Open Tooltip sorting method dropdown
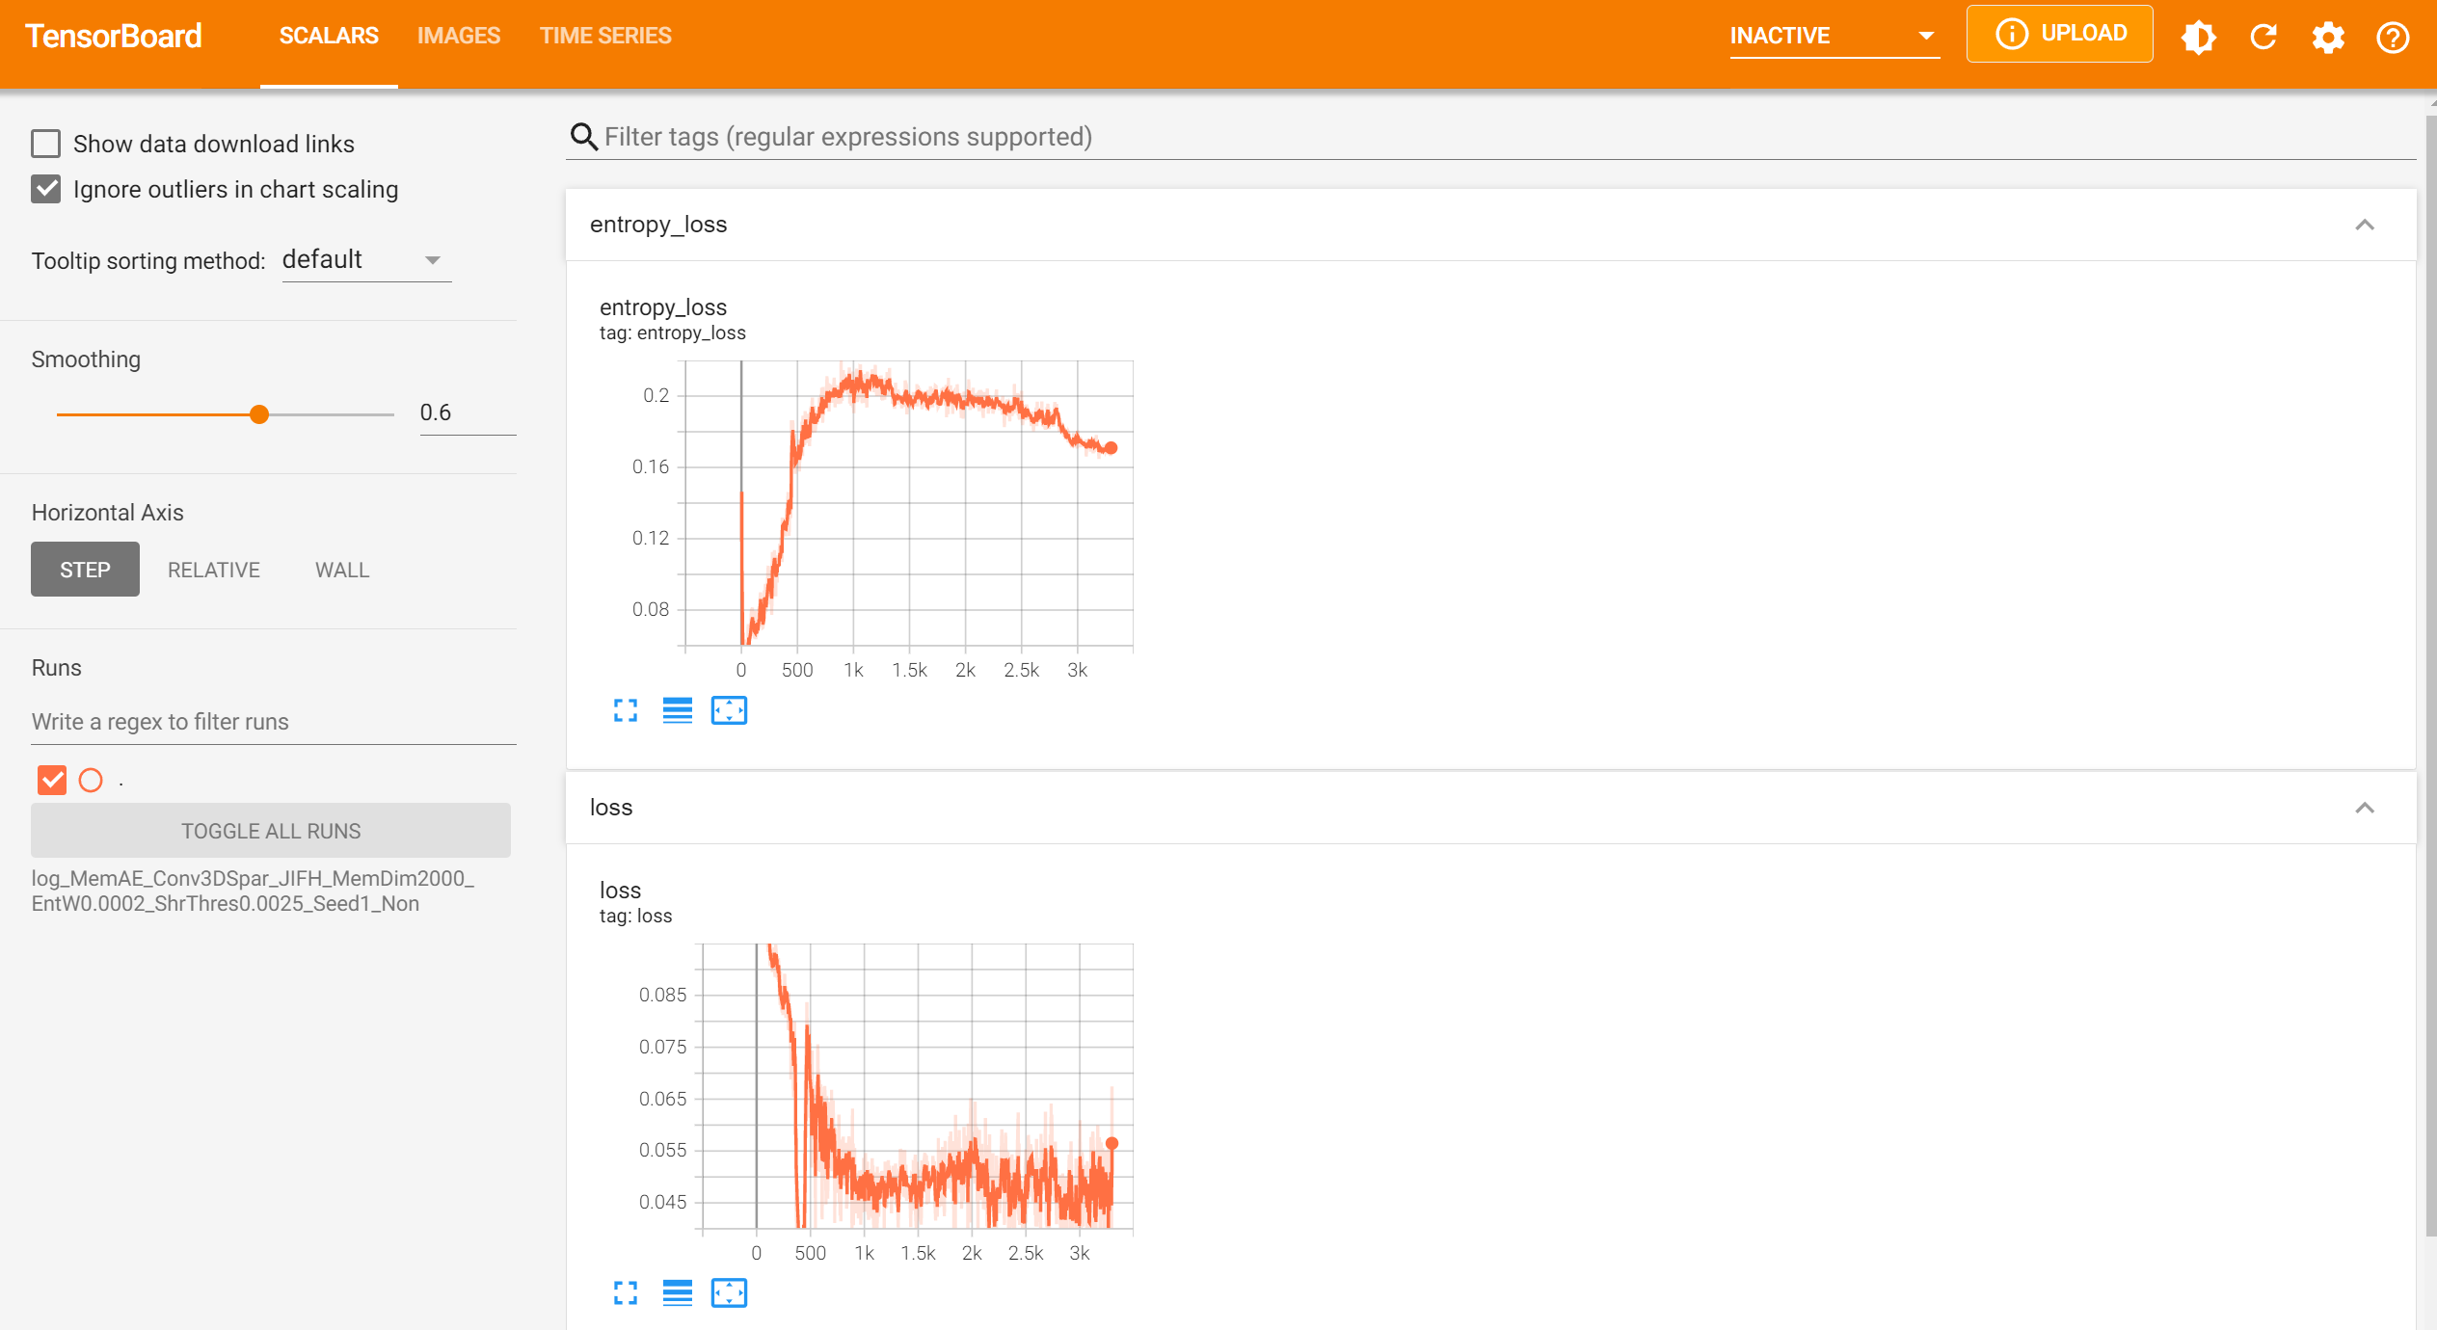The width and height of the screenshot is (2437, 1330). point(365,260)
